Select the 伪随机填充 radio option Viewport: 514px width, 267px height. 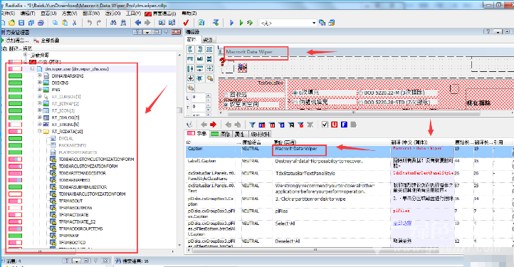click(x=295, y=103)
